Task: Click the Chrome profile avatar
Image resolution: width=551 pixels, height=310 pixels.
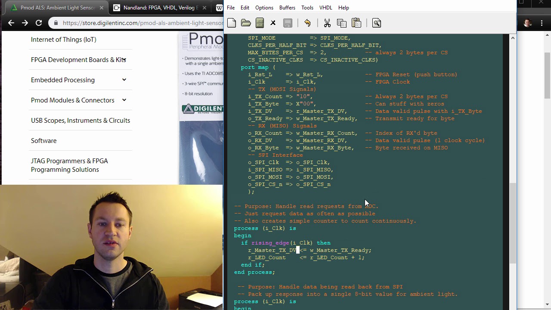Action: pos(527,23)
